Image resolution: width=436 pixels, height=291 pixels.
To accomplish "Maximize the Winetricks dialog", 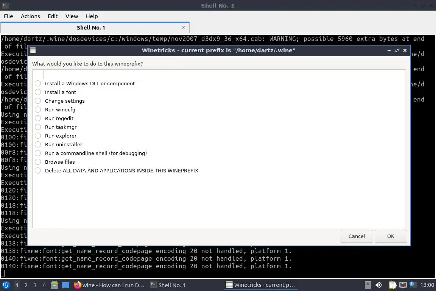I will point(397,50).
